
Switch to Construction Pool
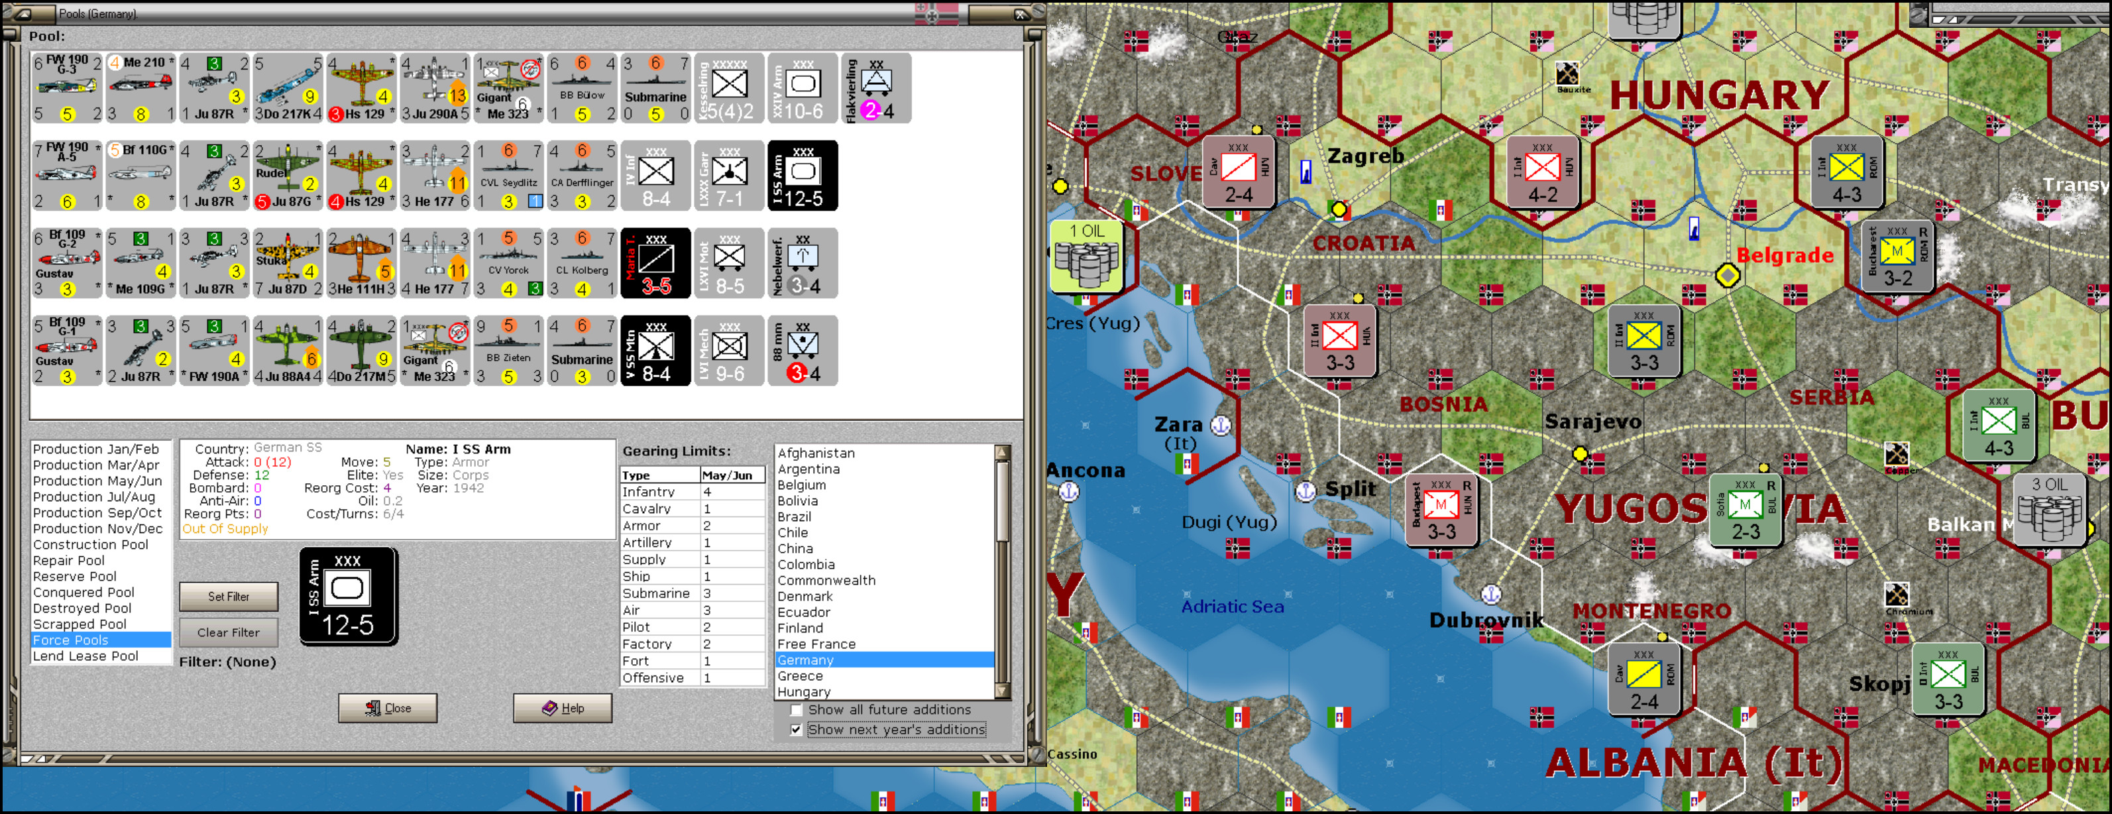pyautogui.click(x=101, y=544)
